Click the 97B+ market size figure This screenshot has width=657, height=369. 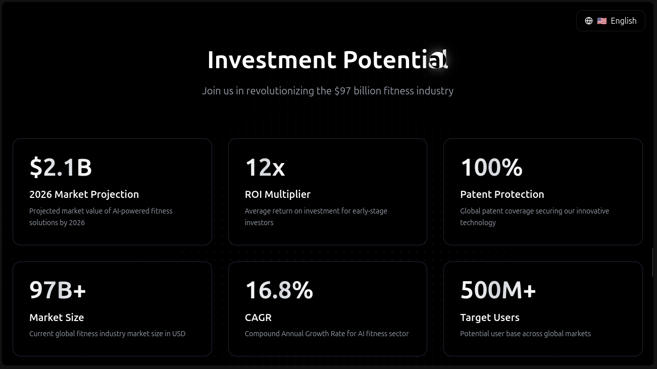58,290
